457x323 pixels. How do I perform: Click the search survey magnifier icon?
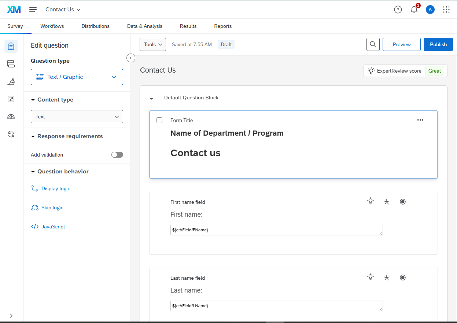373,44
